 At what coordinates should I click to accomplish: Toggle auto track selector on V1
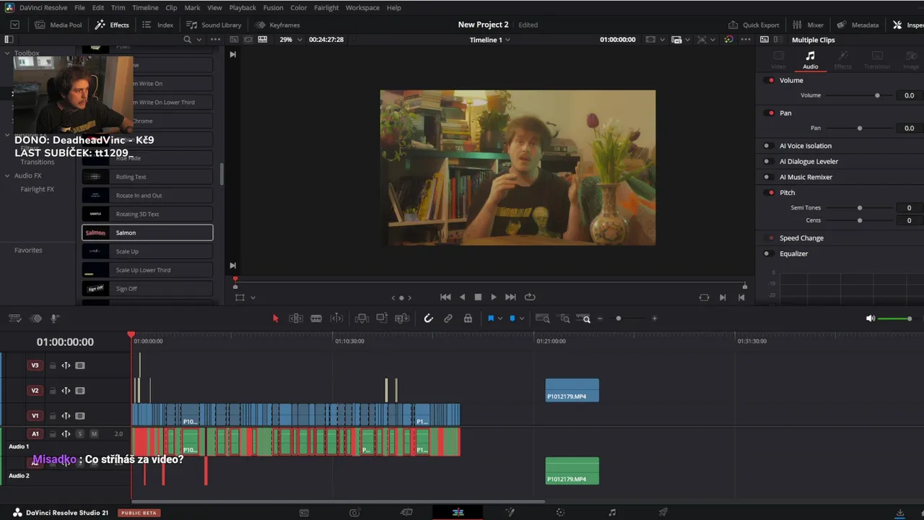66,416
